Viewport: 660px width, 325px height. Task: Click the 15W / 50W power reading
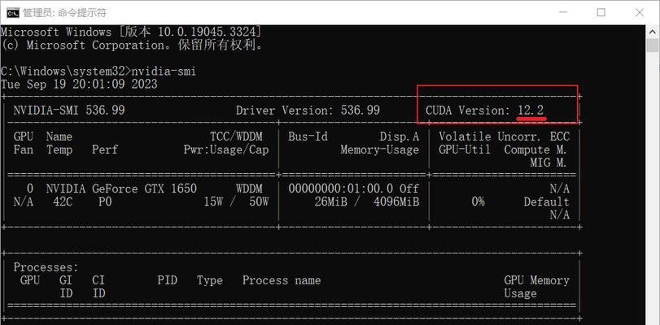236,201
